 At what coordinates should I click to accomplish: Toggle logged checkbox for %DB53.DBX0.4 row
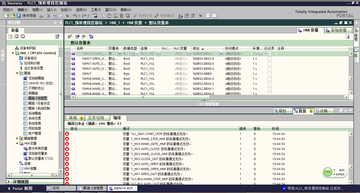point(270,69)
